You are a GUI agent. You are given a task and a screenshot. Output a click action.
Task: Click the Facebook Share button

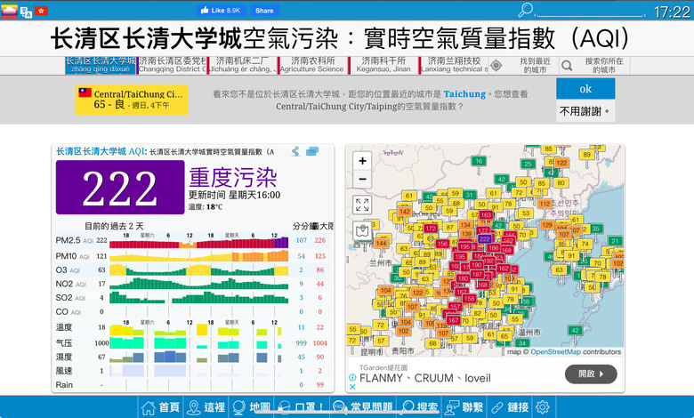tap(264, 11)
